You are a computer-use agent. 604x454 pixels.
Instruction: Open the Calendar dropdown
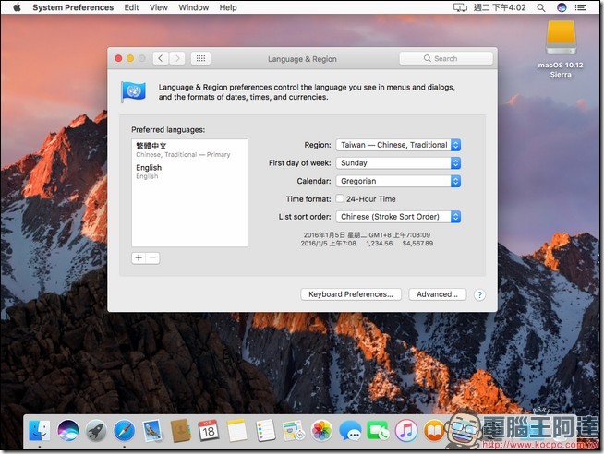tap(398, 181)
